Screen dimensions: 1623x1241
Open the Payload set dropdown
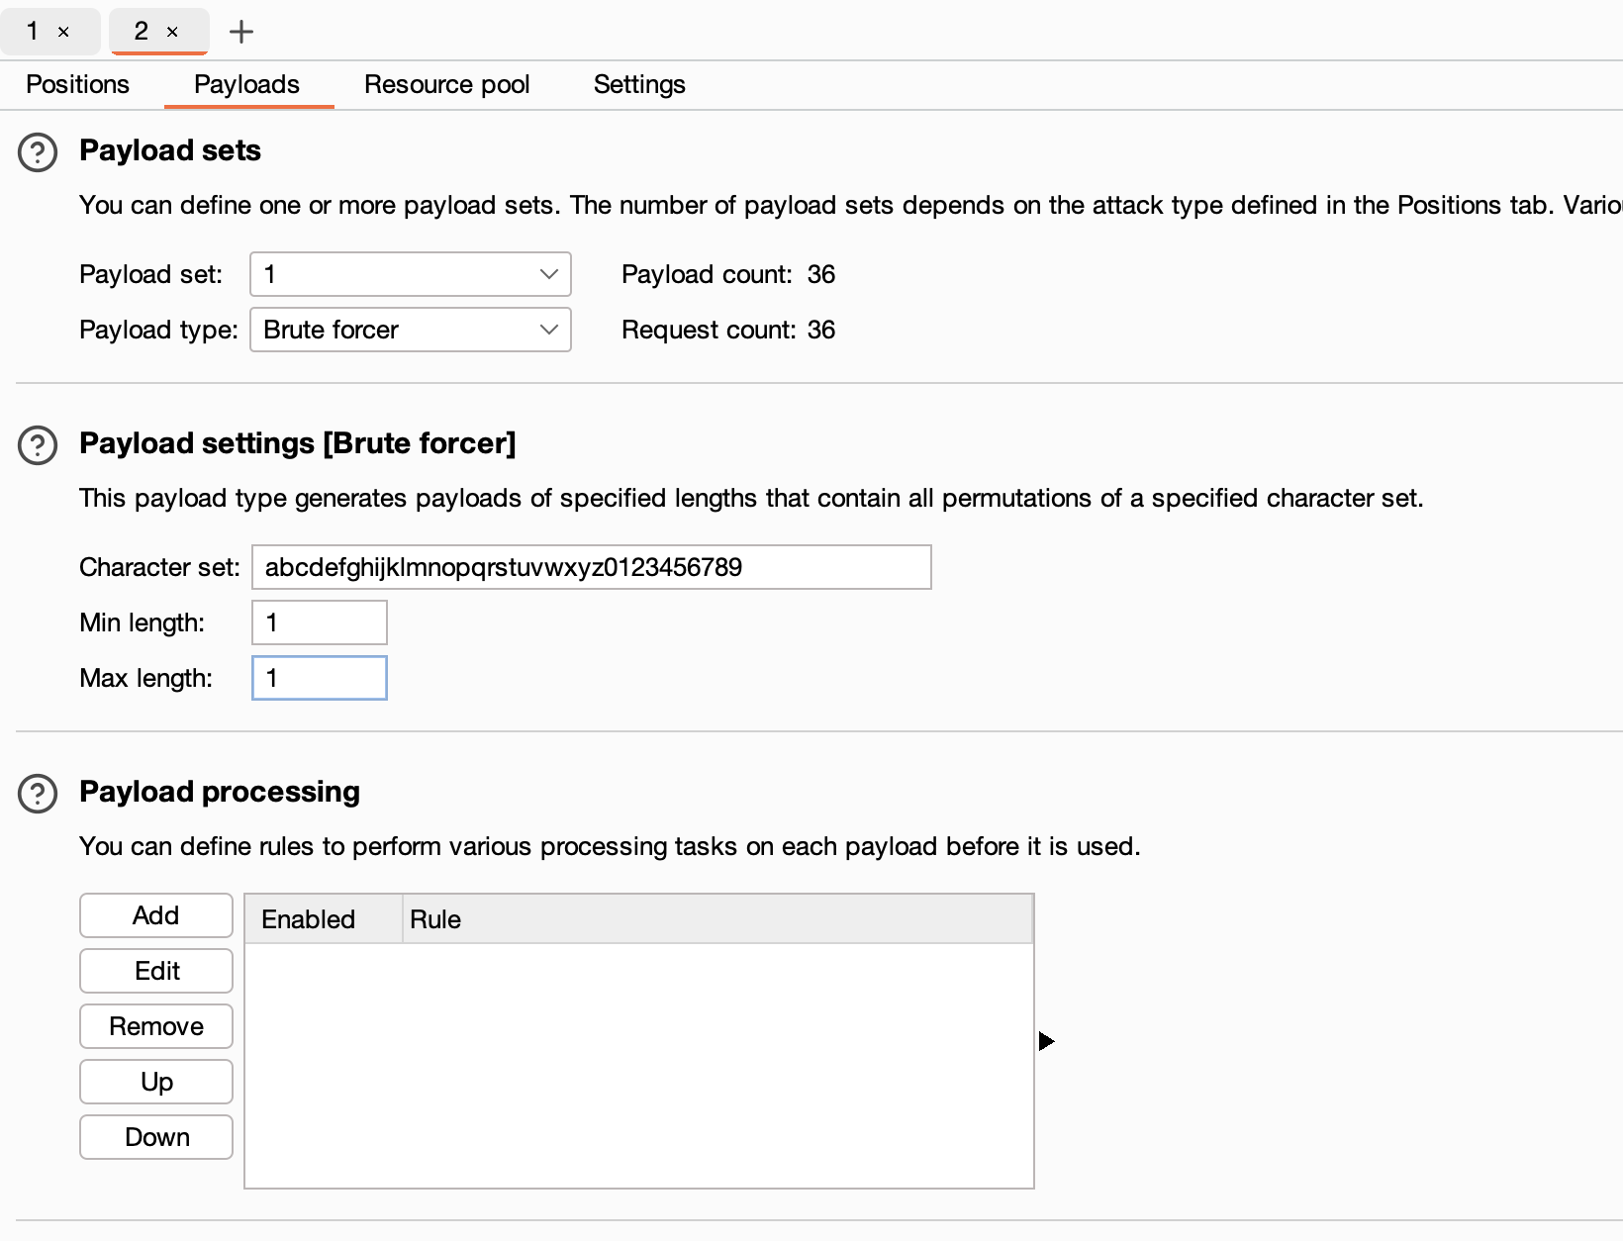coord(411,274)
